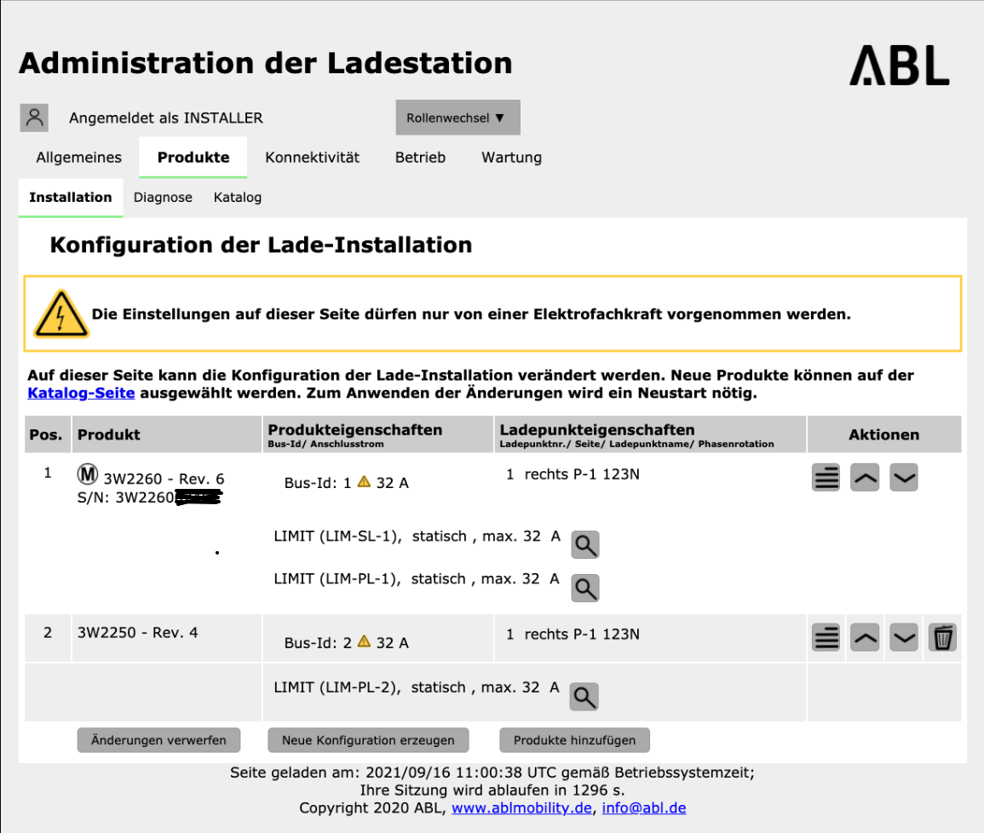Click the user profile icon next to INSTALLER
The width and height of the screenshot is (984, 833).
(x=34, y=118)
